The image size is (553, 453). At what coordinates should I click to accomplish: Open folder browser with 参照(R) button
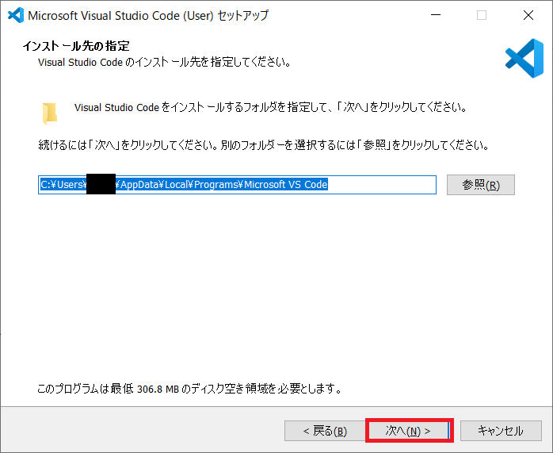coord(481,185)
